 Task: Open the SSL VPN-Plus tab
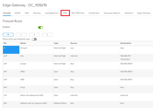(78, 13)
